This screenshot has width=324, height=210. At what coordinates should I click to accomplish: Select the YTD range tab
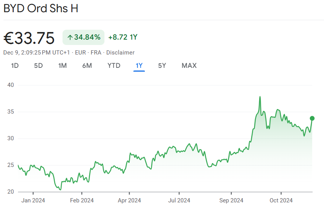click(x=114, y=66)
